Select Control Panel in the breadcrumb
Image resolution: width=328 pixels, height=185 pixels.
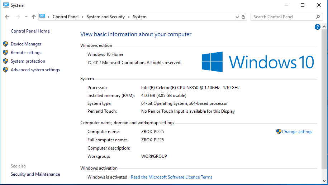[x=66, y=17]
